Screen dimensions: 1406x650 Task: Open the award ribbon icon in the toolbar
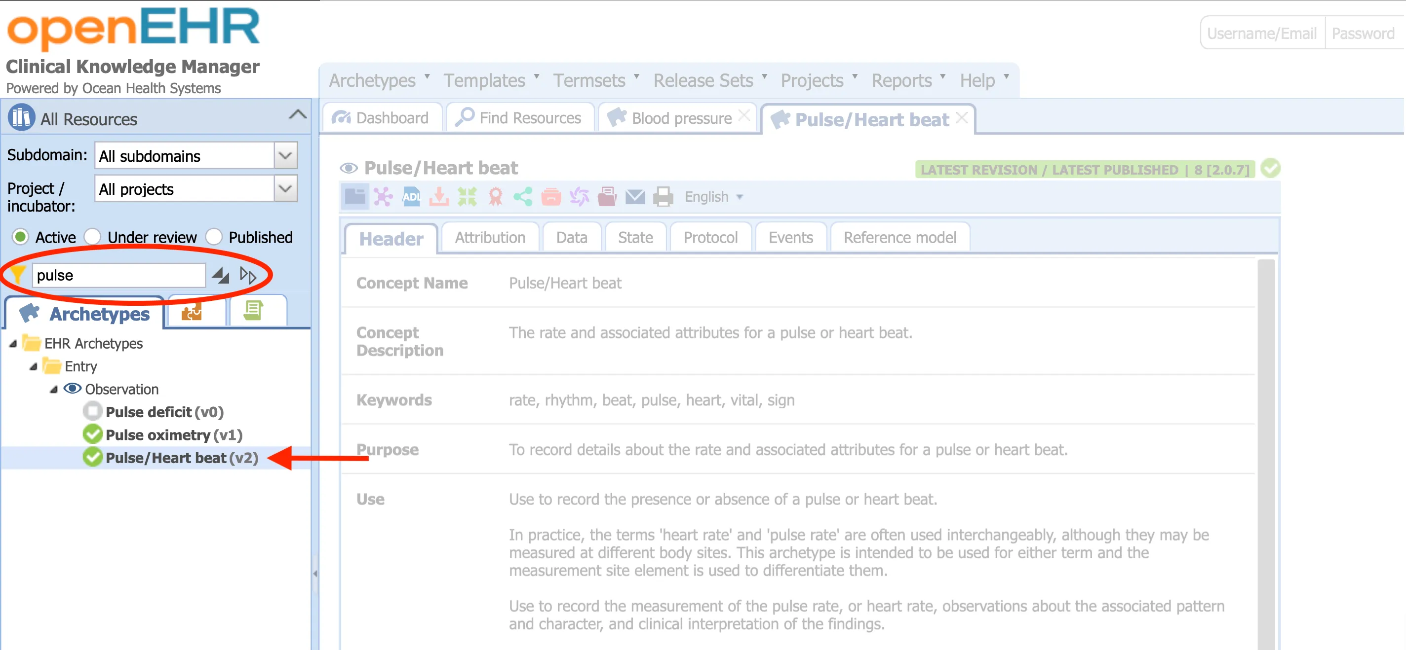point(496,197)
